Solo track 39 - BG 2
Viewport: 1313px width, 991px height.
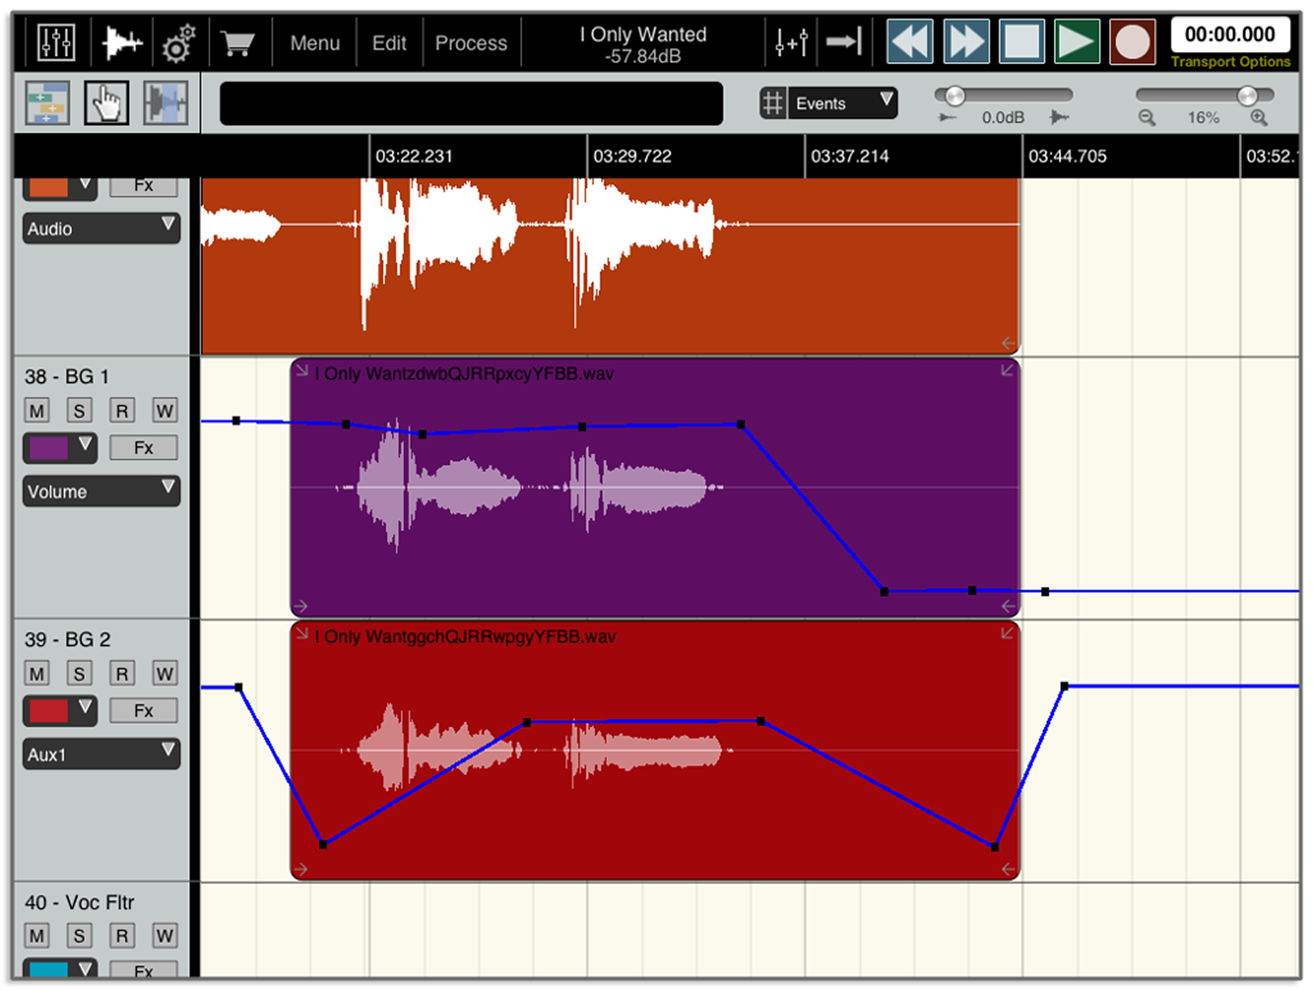click(79, 674)
